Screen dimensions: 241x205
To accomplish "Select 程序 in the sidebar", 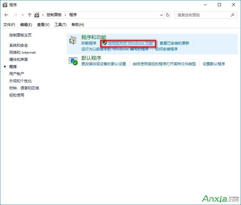I will 13,67.
